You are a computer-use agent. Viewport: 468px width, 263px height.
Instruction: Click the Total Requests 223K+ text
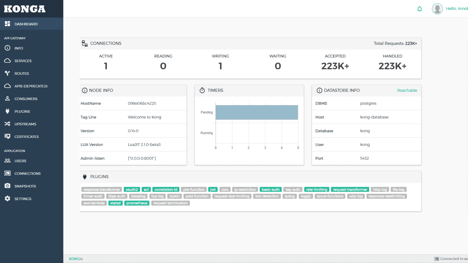click(x=395, y=43)
